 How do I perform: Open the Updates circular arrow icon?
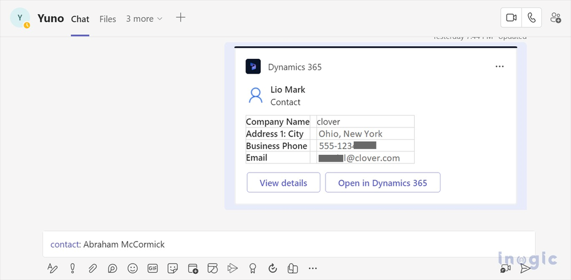[272, 269]
